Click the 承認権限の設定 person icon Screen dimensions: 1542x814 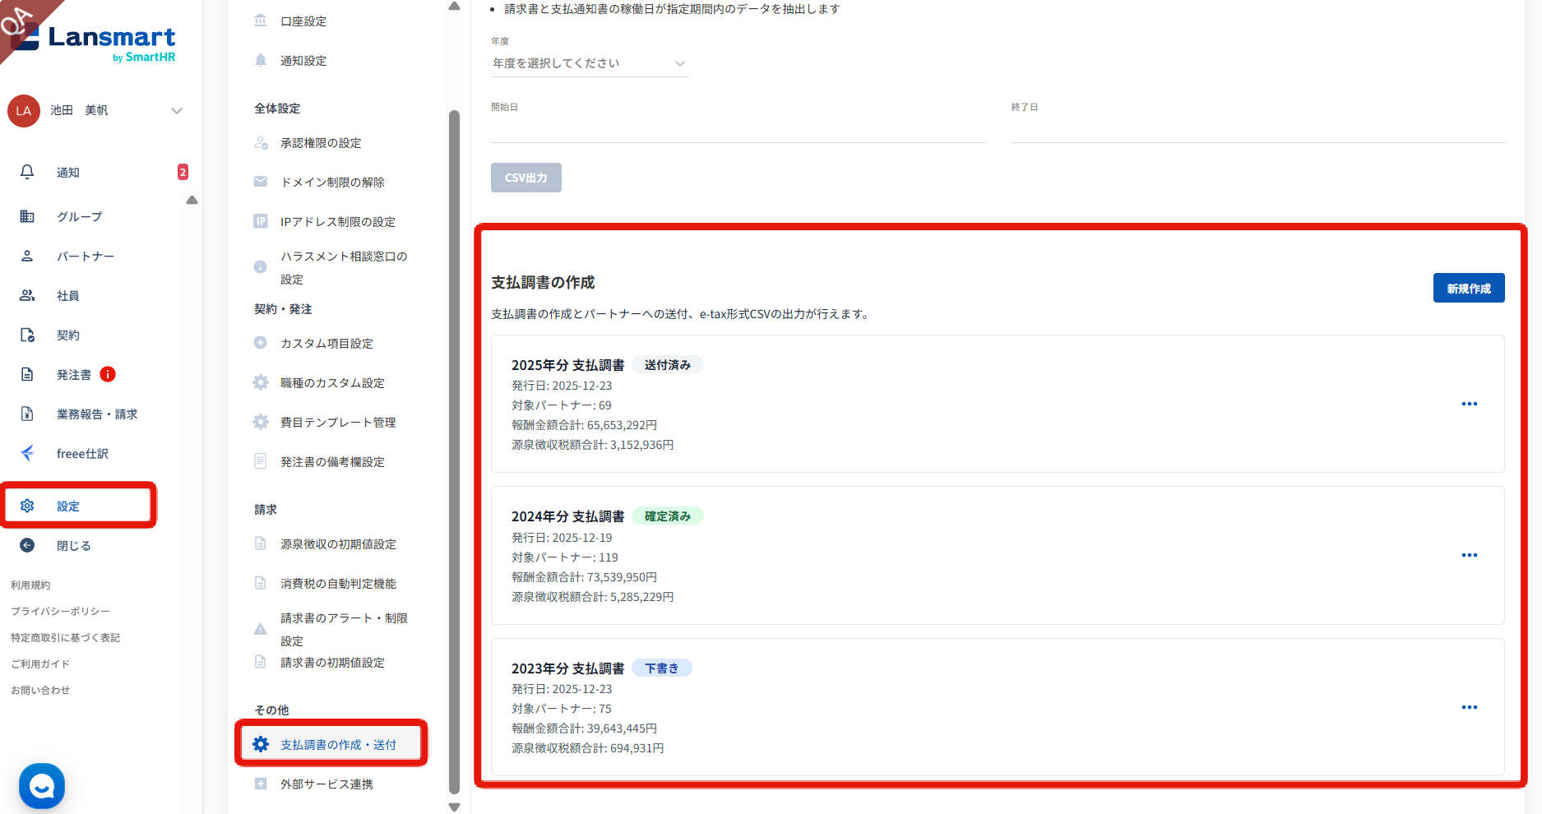[261, 142]
